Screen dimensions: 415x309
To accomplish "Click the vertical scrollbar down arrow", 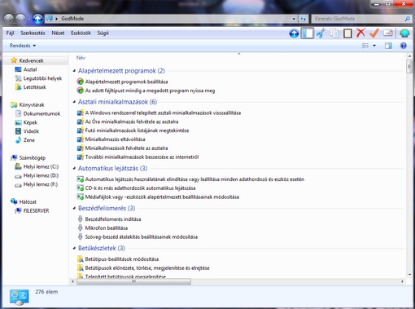I will 409,275.
